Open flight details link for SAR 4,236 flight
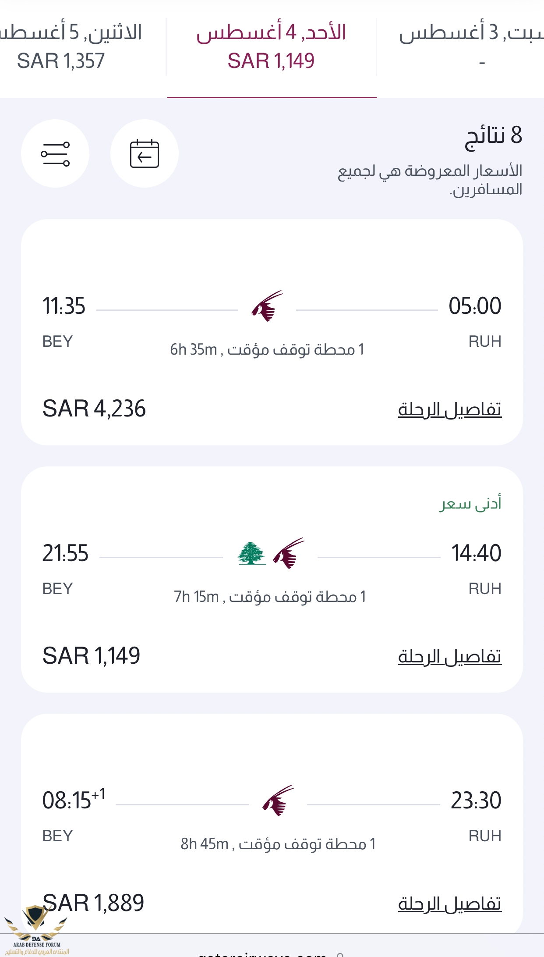This screenshot has width=544, height=957. (x=449, y=409)
